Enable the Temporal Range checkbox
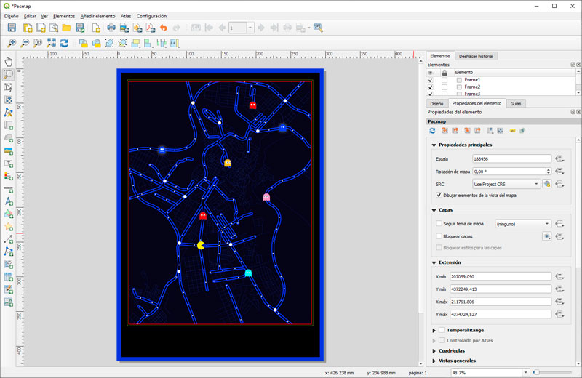The width and height of the screenshot is (582, 378). pos(442,330)
